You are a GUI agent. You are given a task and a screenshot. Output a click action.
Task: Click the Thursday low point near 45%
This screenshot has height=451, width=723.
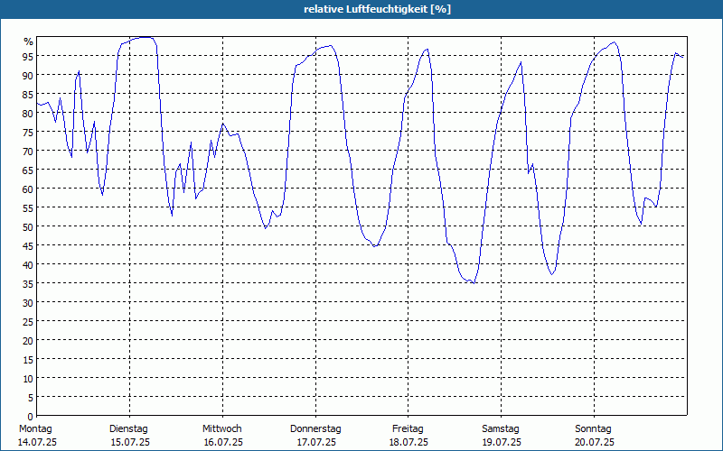(375, 246)
